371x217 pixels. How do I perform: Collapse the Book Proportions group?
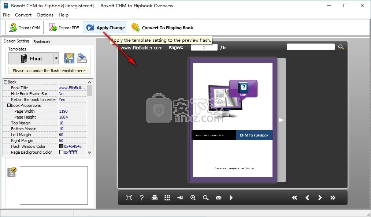pyautogui.click(x=9, y=105)
